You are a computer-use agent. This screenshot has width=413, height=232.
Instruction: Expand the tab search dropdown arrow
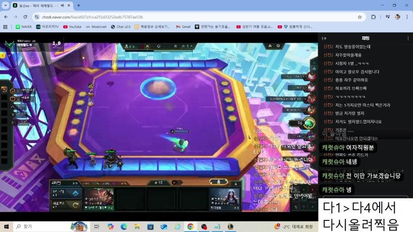pyautogui.click(x=5, y=5)
